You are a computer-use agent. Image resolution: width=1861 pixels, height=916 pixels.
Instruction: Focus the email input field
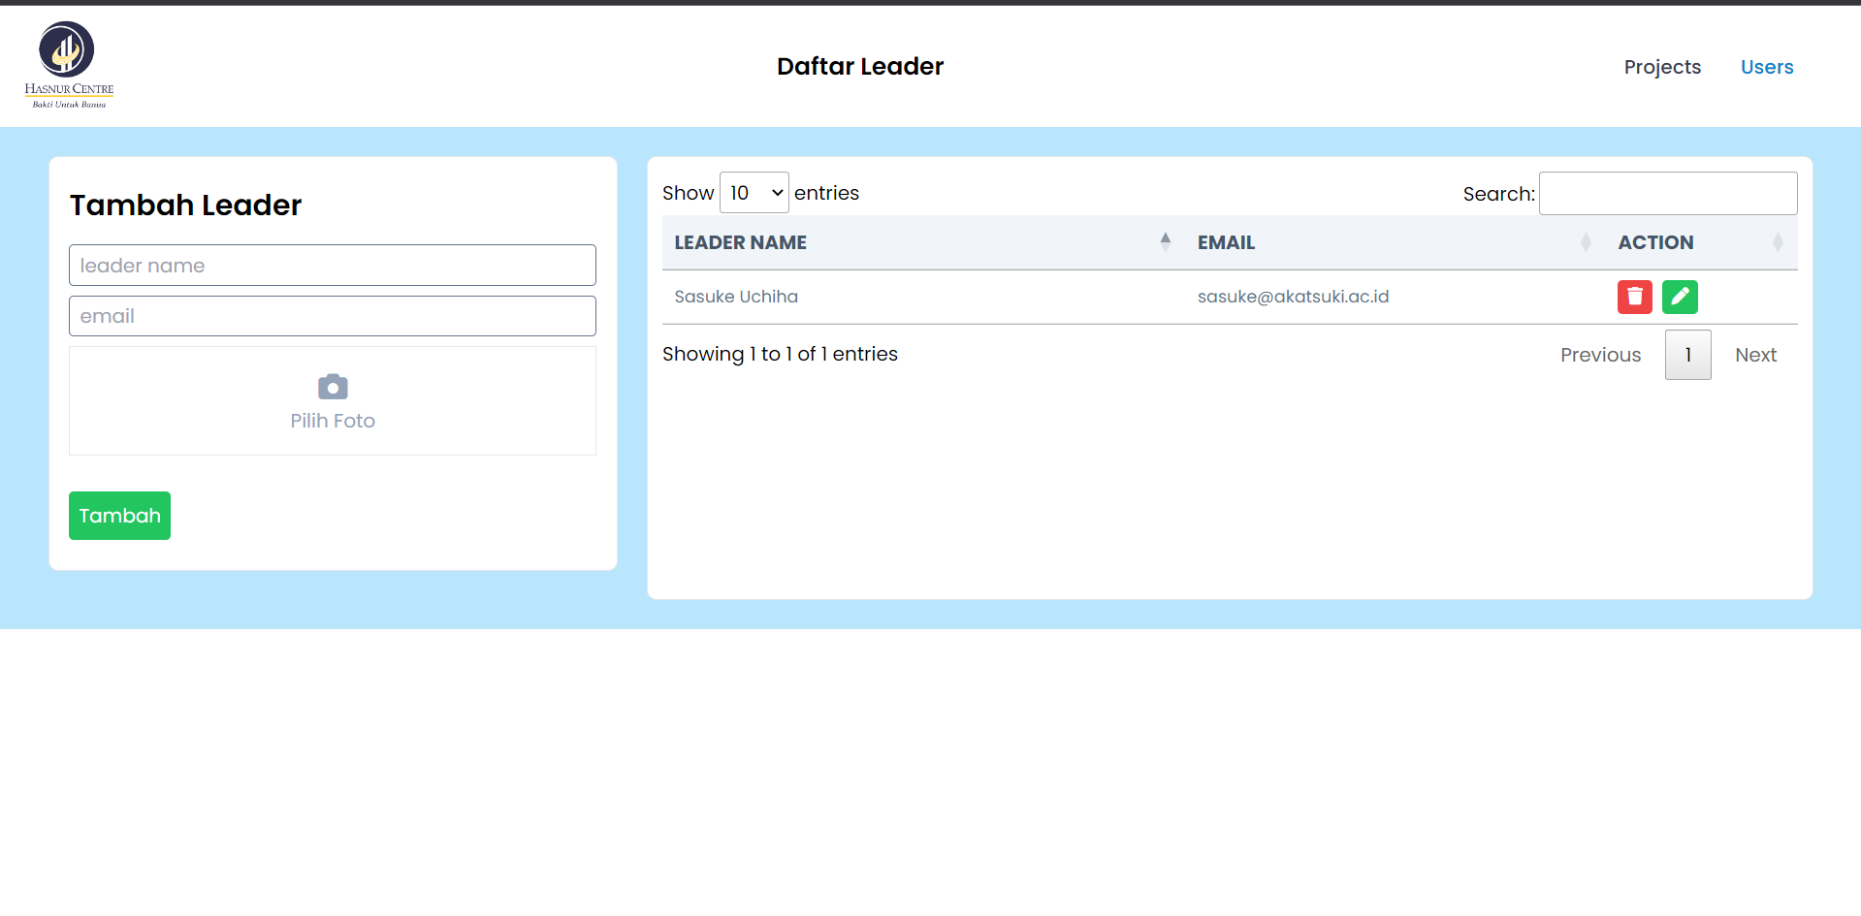pos(333,316)
